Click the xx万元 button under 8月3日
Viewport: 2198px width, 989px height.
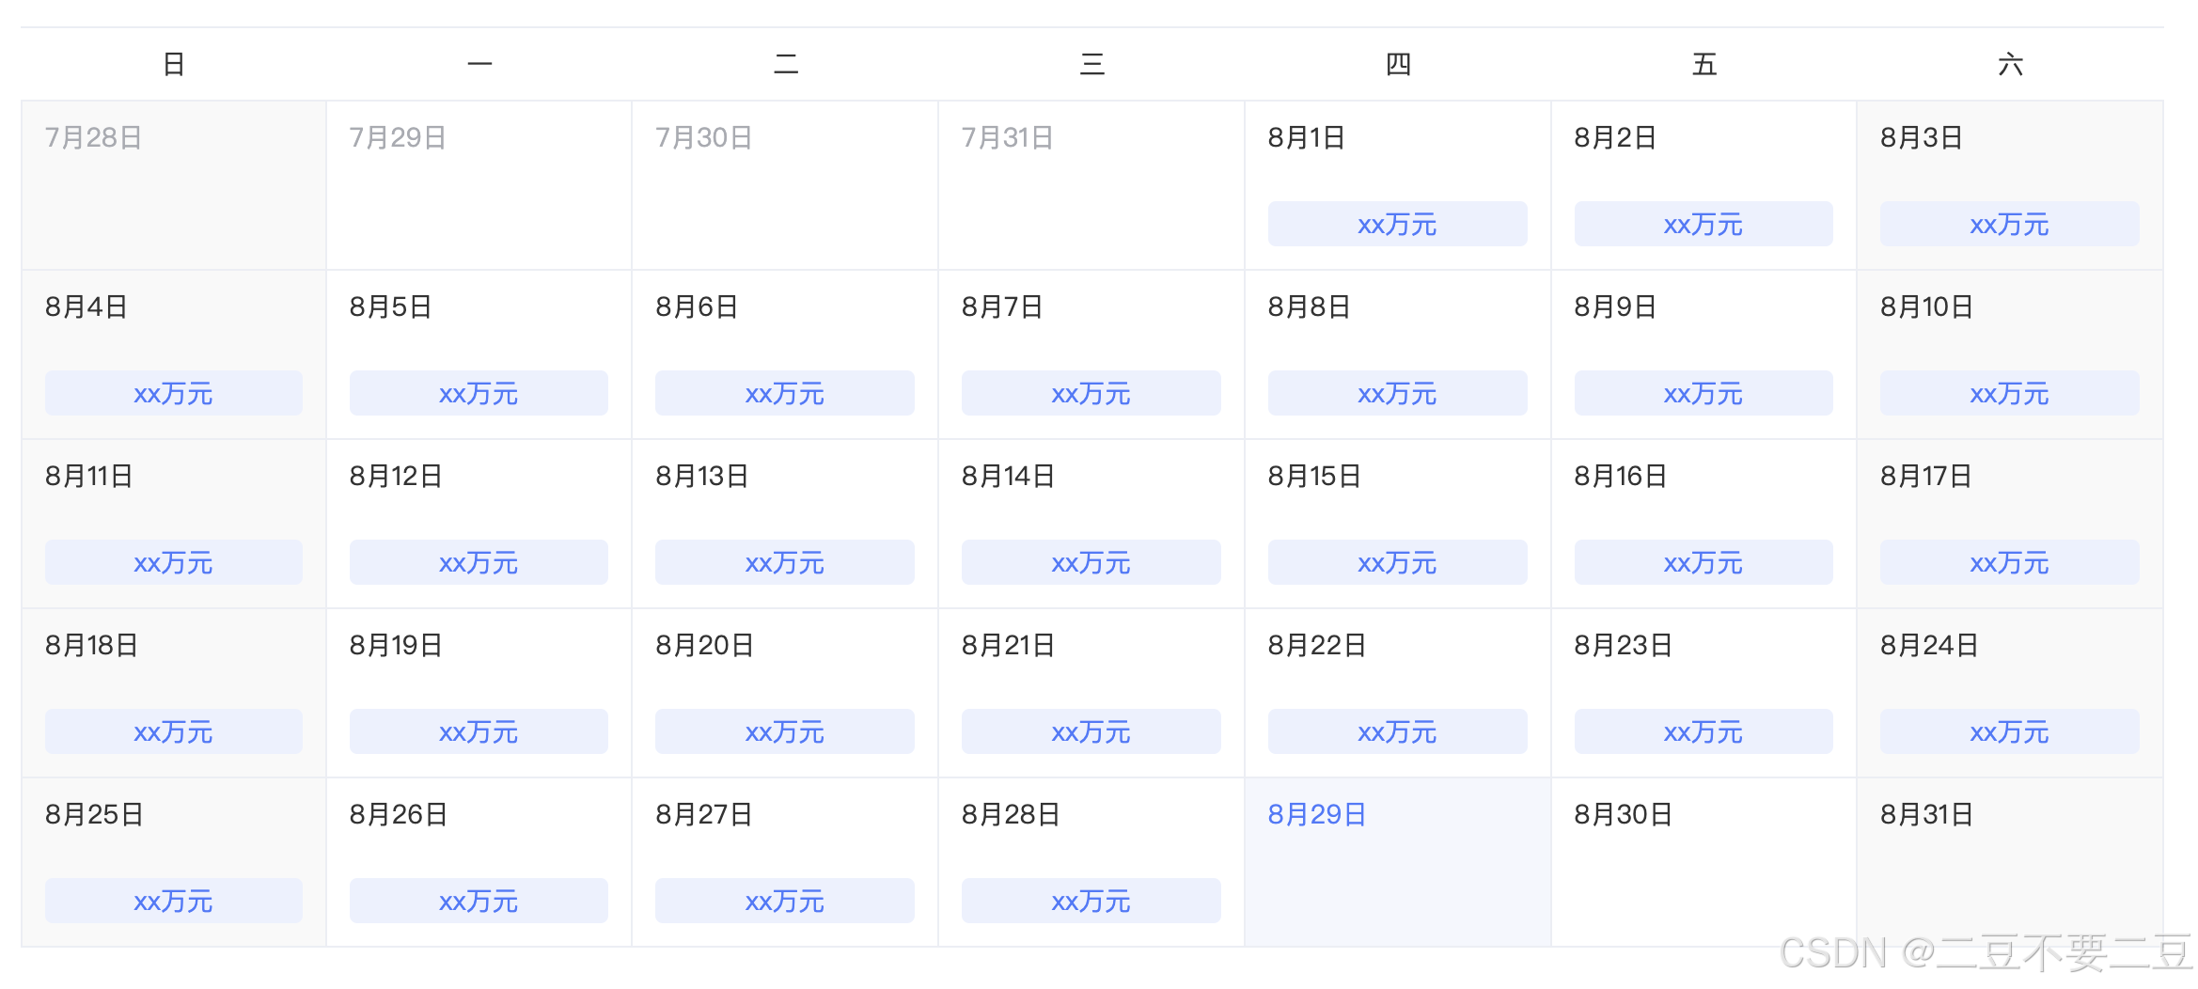[2009, 224]
